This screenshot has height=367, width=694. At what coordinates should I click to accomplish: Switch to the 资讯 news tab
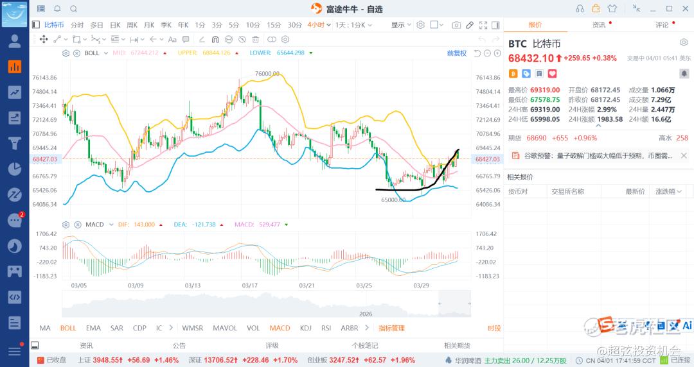(x=598, y=25)
